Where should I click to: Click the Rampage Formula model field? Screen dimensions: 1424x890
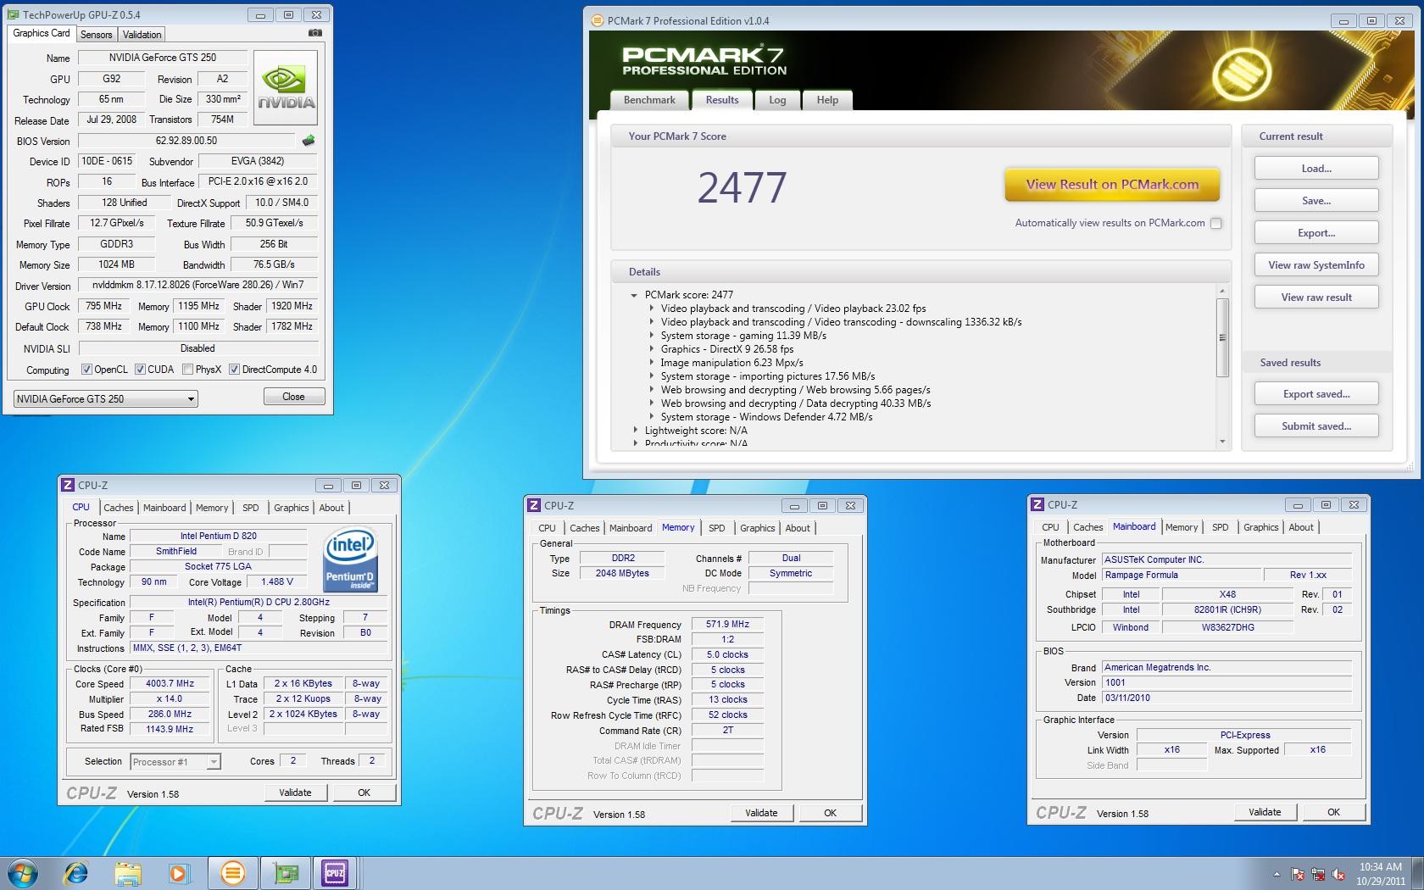click(1180, 575)
